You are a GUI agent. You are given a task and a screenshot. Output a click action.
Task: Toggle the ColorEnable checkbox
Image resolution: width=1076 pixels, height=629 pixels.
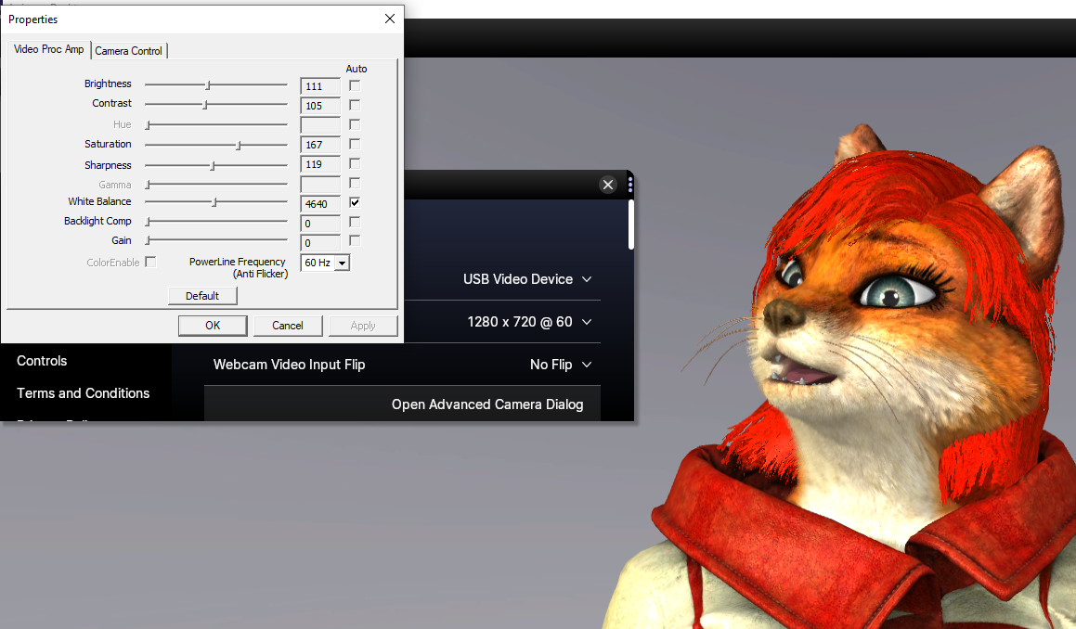pyautogui.click(x=150, y=262)
